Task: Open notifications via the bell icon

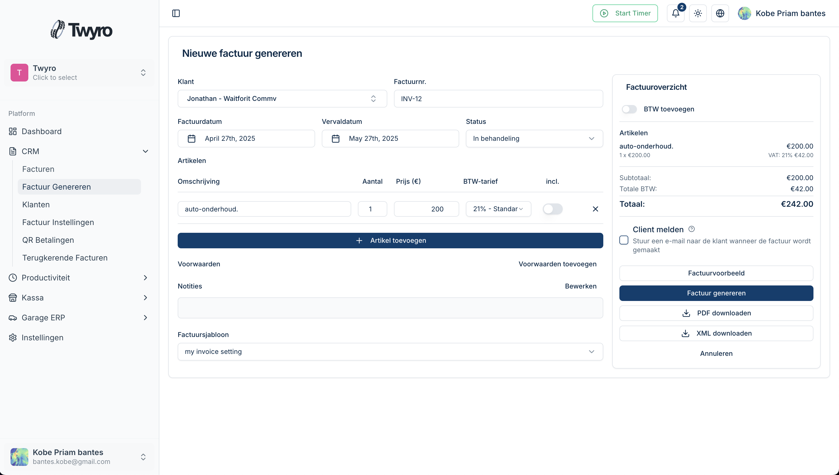Action: 675,13
